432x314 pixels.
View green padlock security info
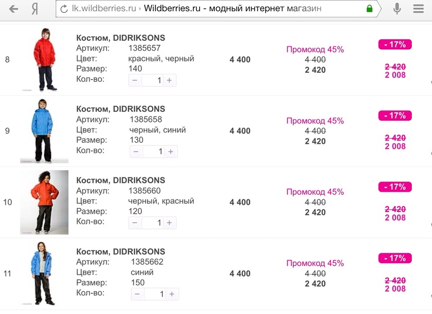tap(370, 9)
